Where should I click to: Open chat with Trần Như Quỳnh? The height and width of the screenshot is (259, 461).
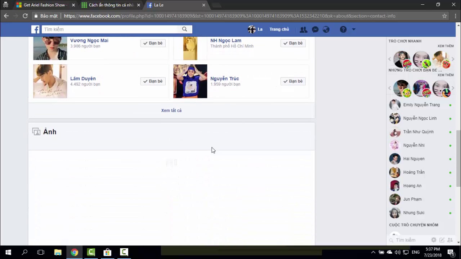click(x=421, y=132)
